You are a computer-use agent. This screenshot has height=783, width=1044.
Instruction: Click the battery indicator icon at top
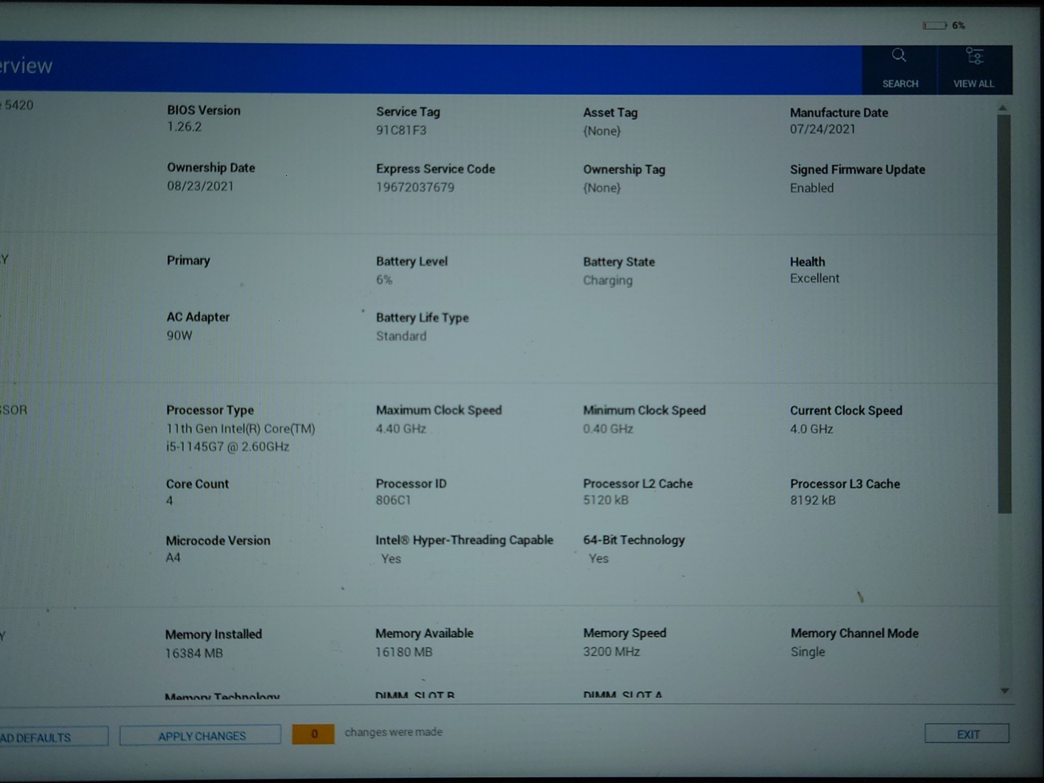pyautogui.click(x=934, y=25)
